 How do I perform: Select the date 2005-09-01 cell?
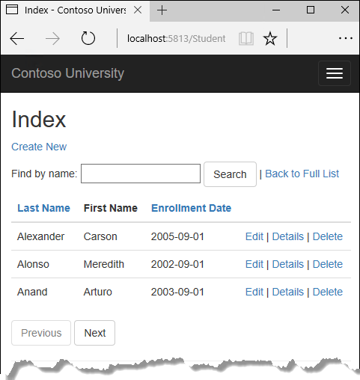(177, 236)
